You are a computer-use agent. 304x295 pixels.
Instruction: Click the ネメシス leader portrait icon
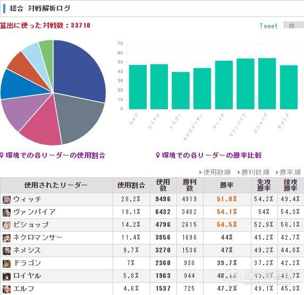pyautogui.click(x=6, y=251)
